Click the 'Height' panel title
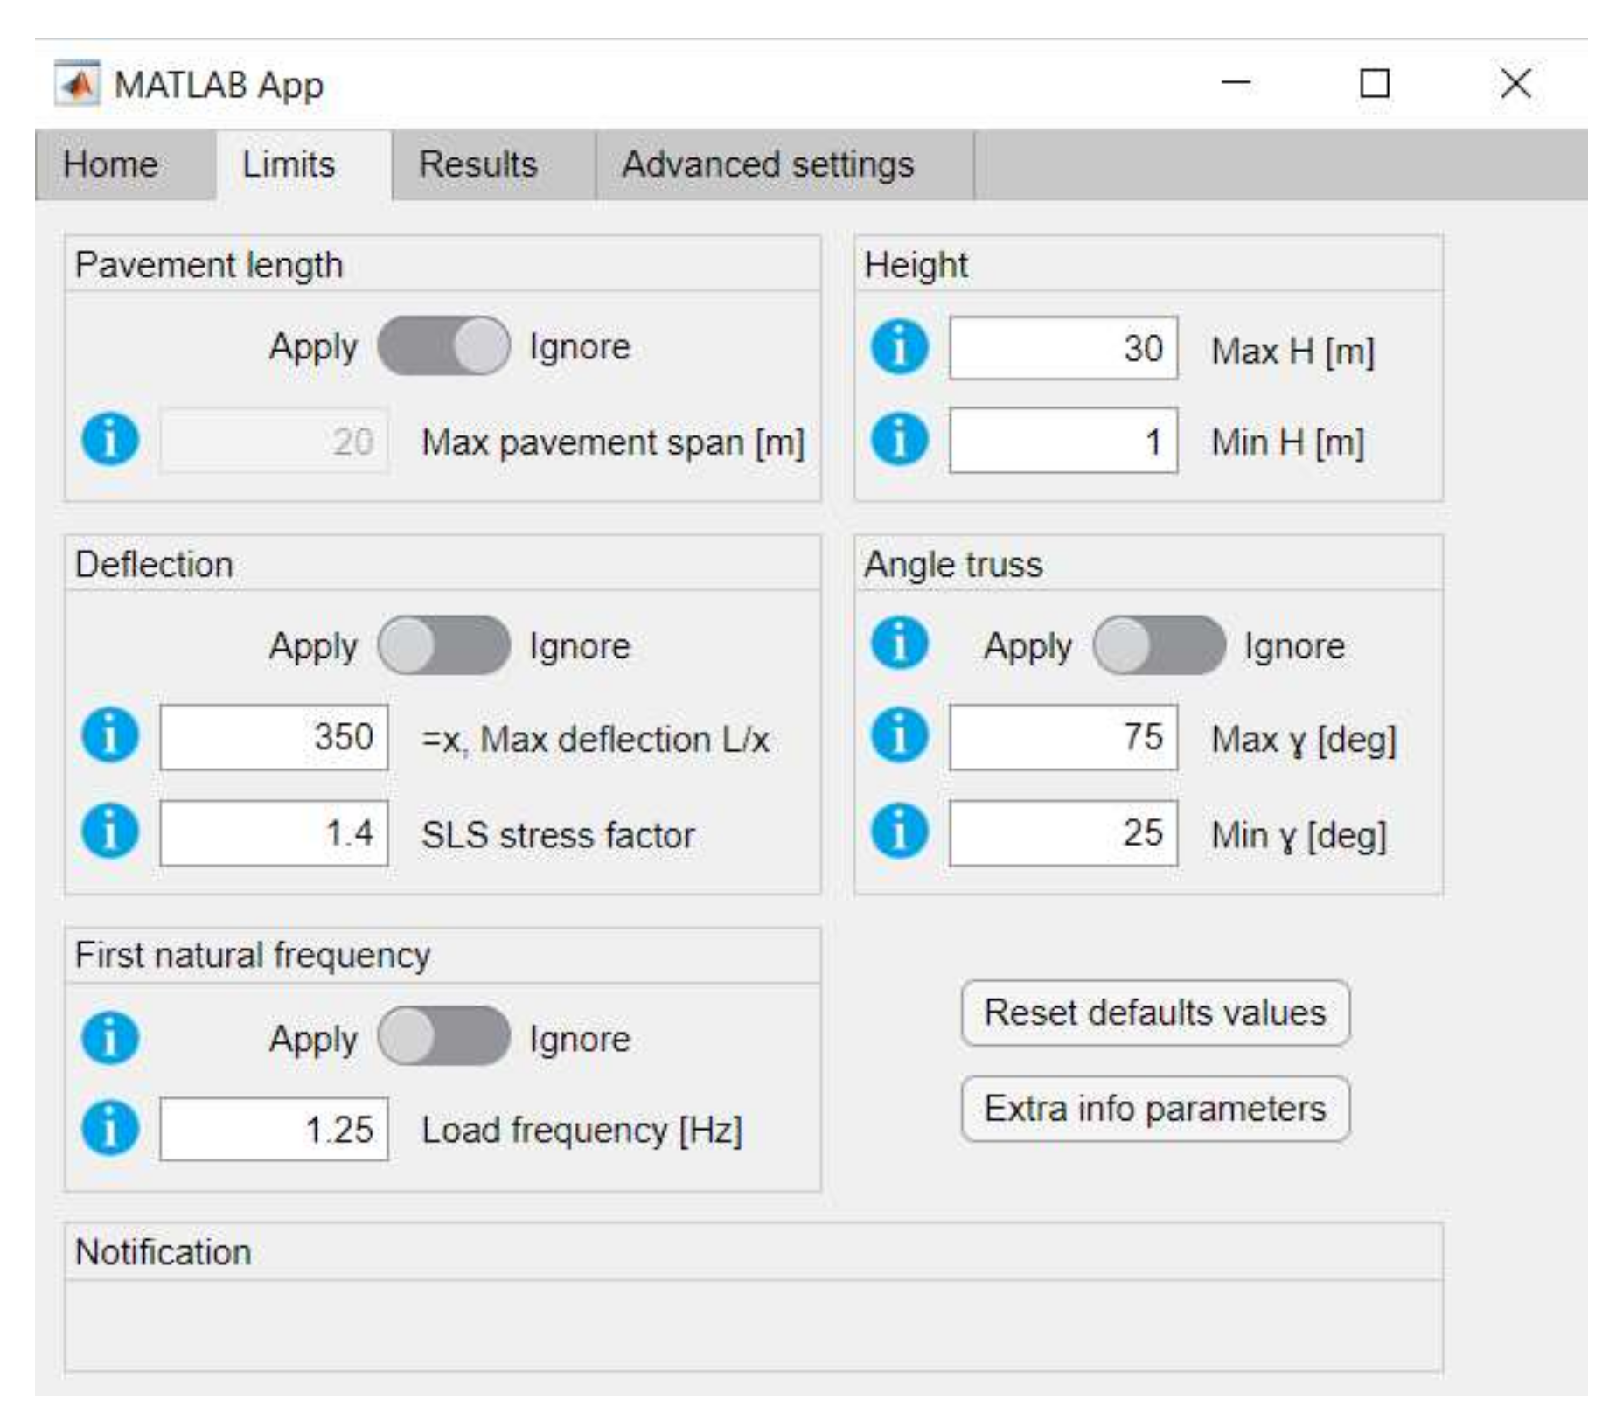This screenshot has height=1427, width=1616. pyautogui.click(x=916, y=265)
